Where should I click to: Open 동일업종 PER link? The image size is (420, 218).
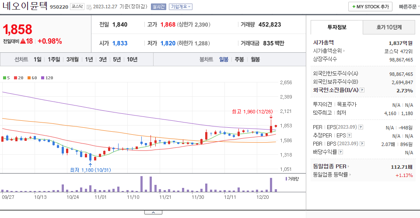coord(331,167)
